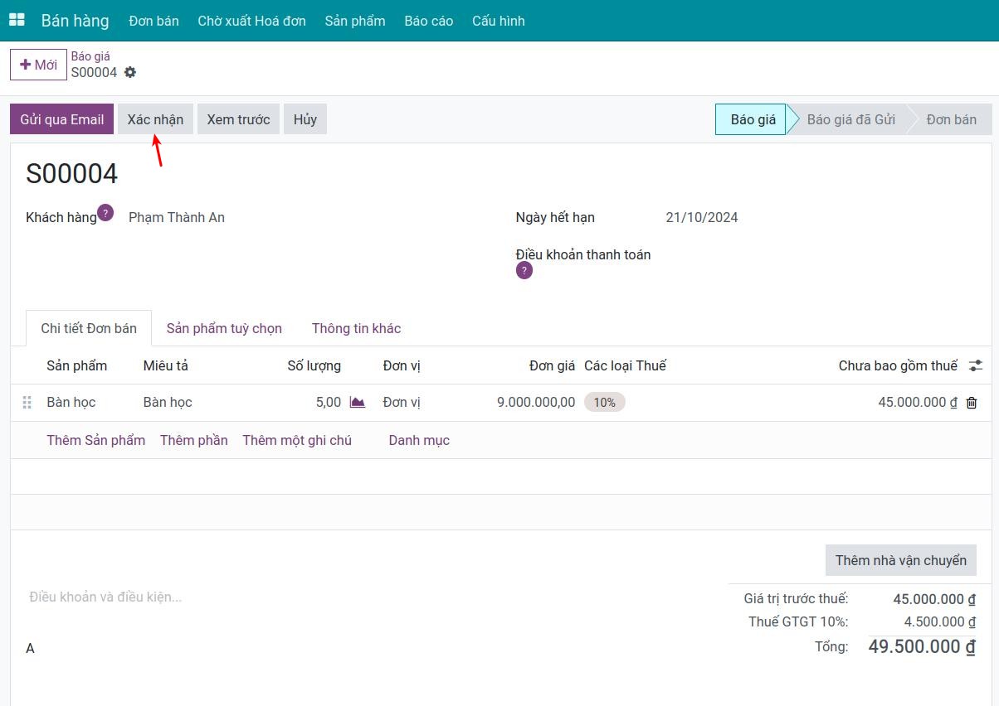Click the Sản phẩm column header
The width and height of the screenshot is (999, 706).
[77, 365]
